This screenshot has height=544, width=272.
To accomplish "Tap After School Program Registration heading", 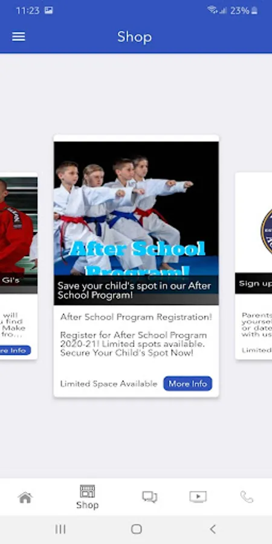I will coord(136,317).
